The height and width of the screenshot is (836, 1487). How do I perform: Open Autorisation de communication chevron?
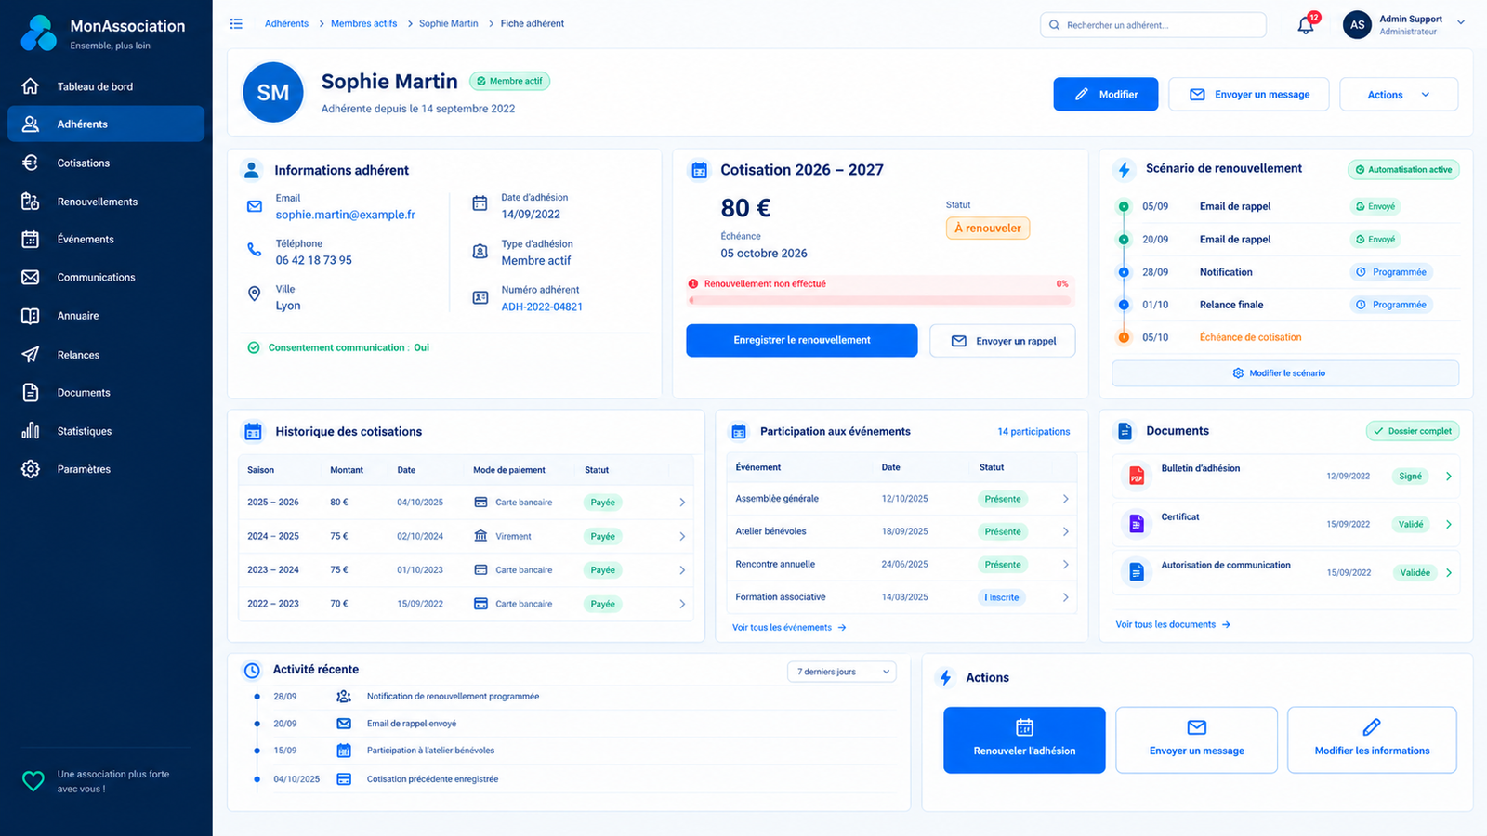coord(1448,572)
